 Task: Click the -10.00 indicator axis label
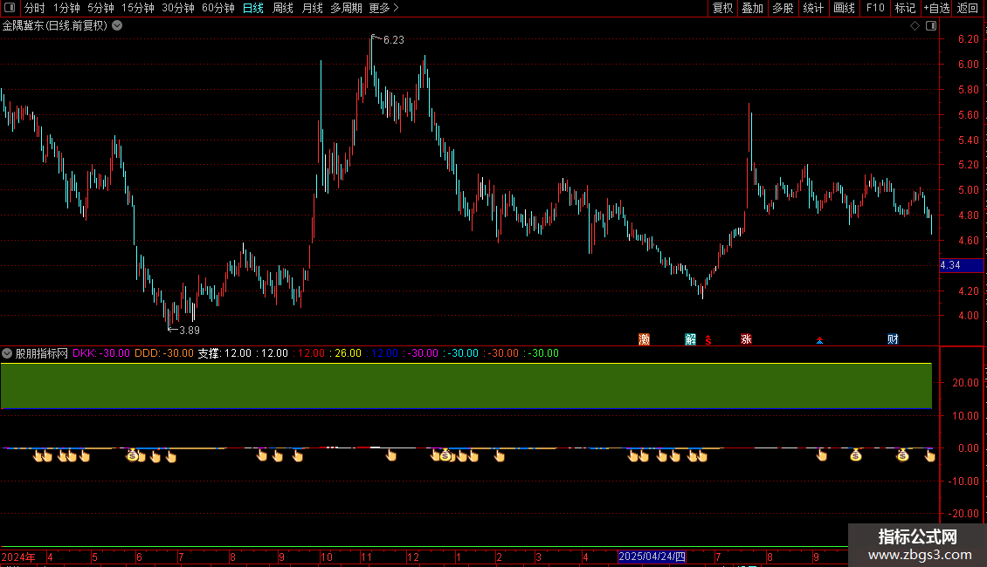pos(964,482)
